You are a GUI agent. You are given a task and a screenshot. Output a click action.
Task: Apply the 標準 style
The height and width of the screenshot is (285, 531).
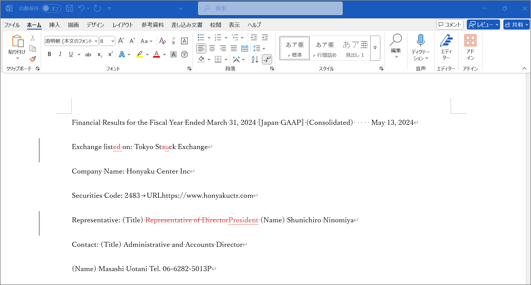(x=295, y=48)
